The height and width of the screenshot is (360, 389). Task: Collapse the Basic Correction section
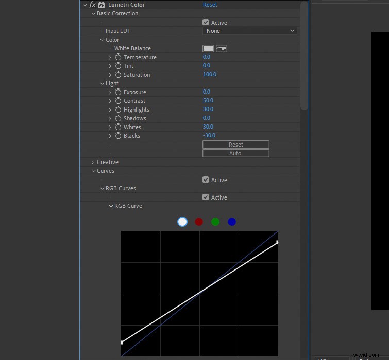tap(93, 13)
